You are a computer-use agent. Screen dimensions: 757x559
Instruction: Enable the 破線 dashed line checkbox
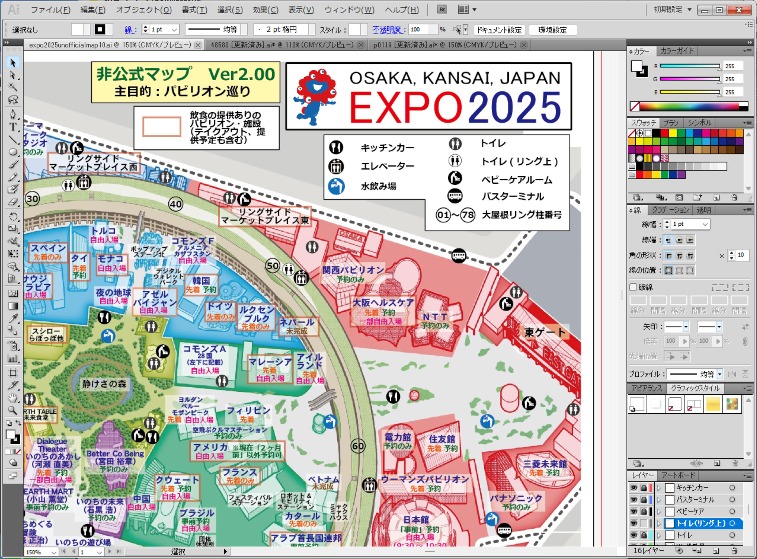point(633,287)
